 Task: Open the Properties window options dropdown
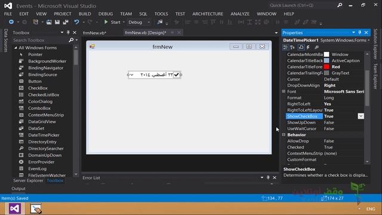click(x=353, y=32)
